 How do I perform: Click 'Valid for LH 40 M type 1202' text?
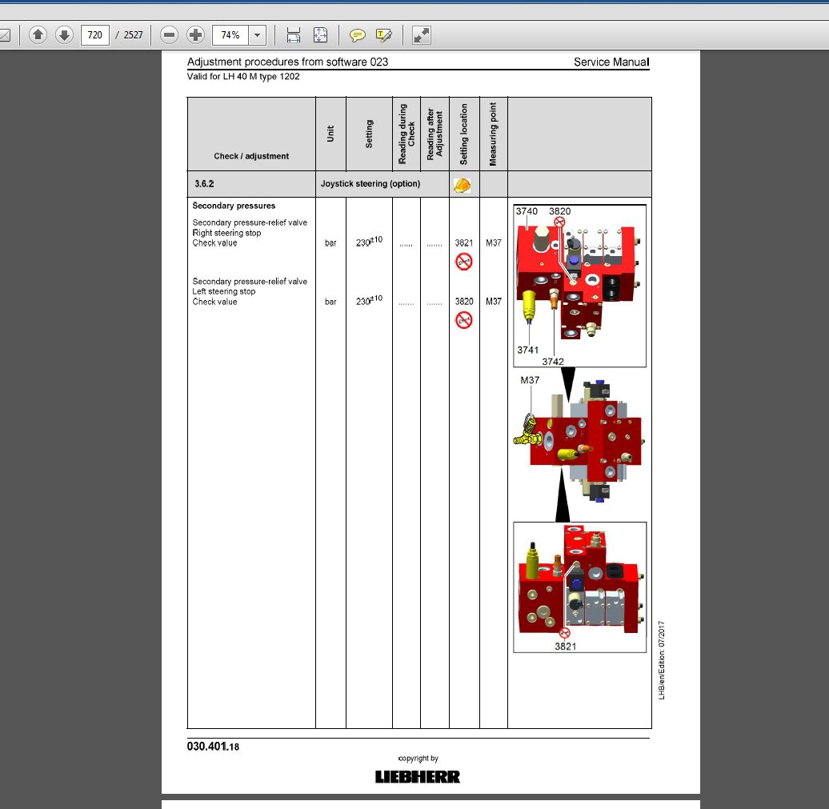(243, 77)
